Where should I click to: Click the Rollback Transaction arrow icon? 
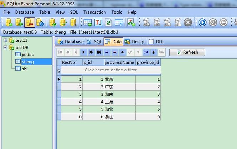223,23
